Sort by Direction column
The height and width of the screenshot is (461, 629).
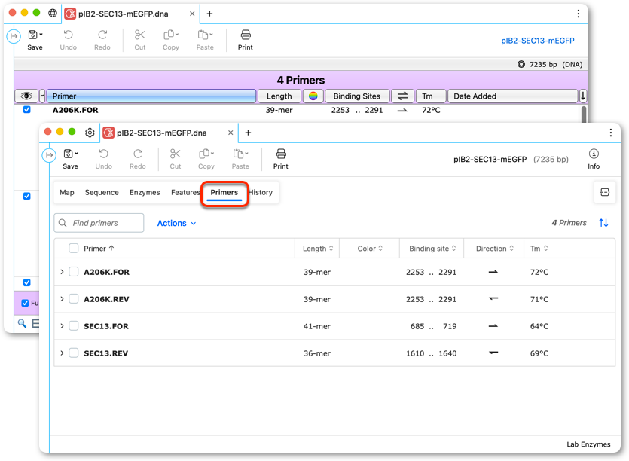(495, 249)
